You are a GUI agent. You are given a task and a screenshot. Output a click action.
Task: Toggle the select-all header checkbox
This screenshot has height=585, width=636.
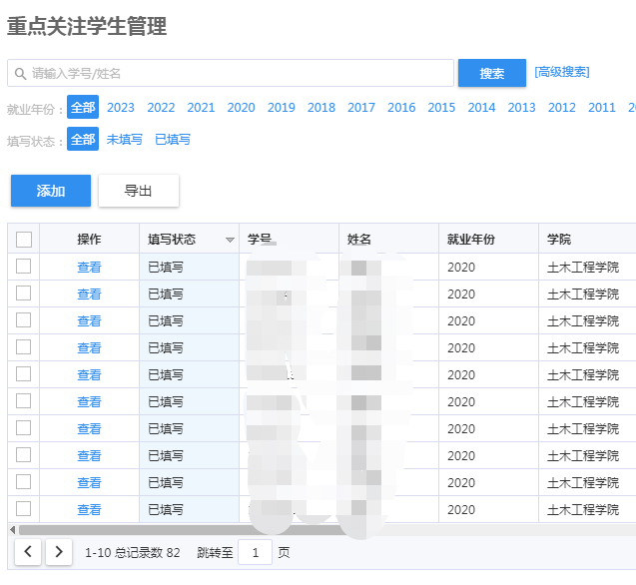tap(24, 239)
